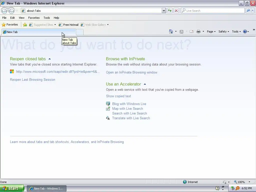
Task: Click Map with Live Search accelerator
Action: click(x=127, y=108)
